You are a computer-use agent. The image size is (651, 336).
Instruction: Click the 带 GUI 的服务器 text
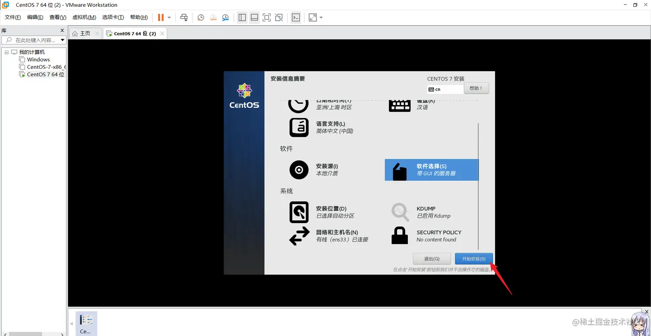point(436,174)
